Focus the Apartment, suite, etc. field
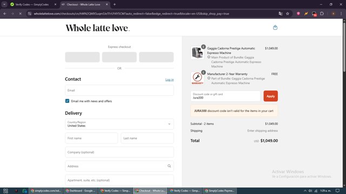This screenshot has height=194, width=346. pos(119,180)
